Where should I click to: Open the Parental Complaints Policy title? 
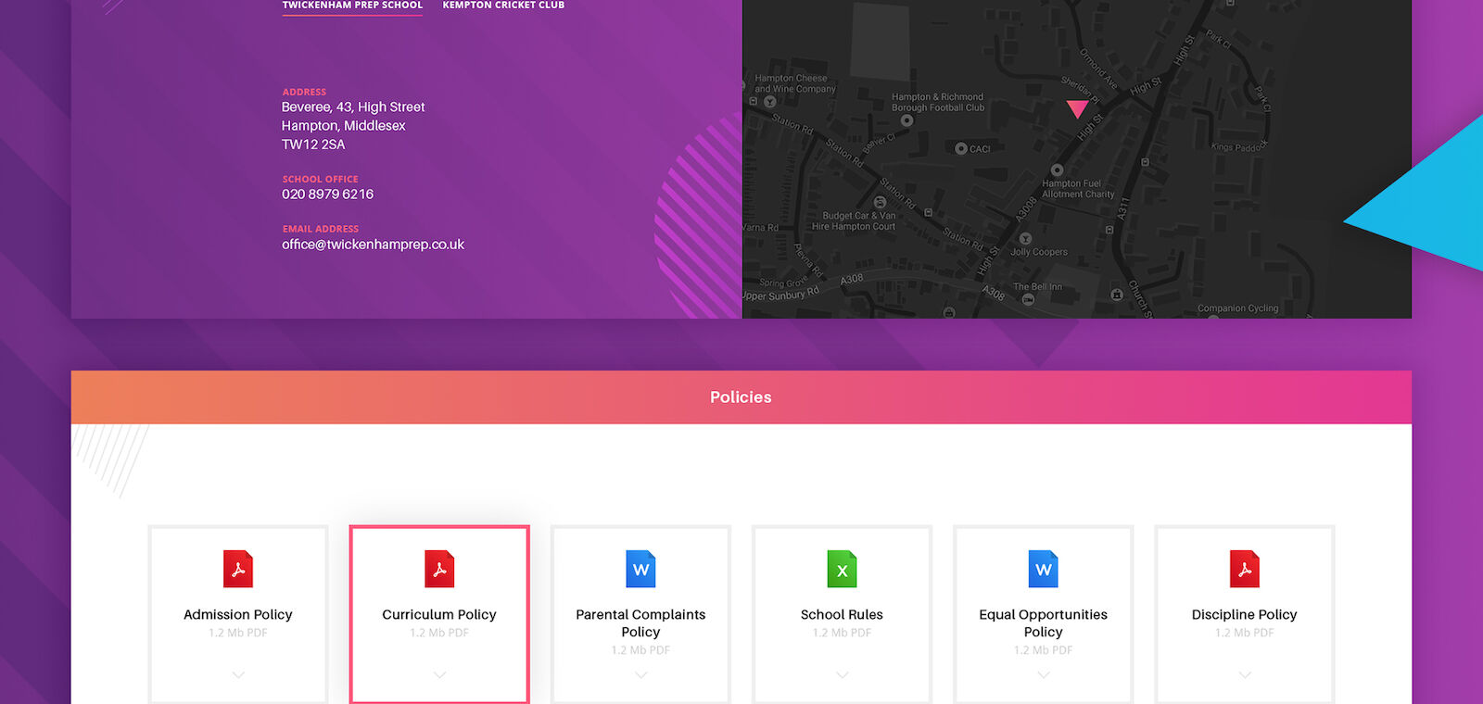(640, 622)
